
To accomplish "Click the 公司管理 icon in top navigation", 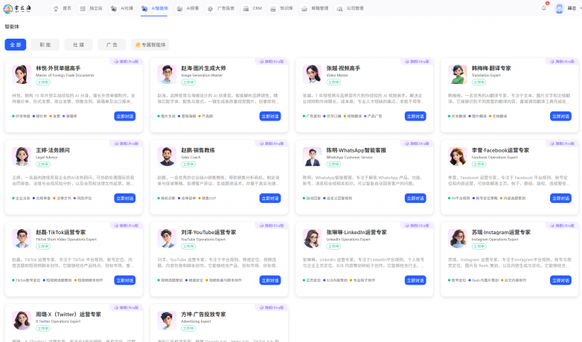I will tap(339, 8).
